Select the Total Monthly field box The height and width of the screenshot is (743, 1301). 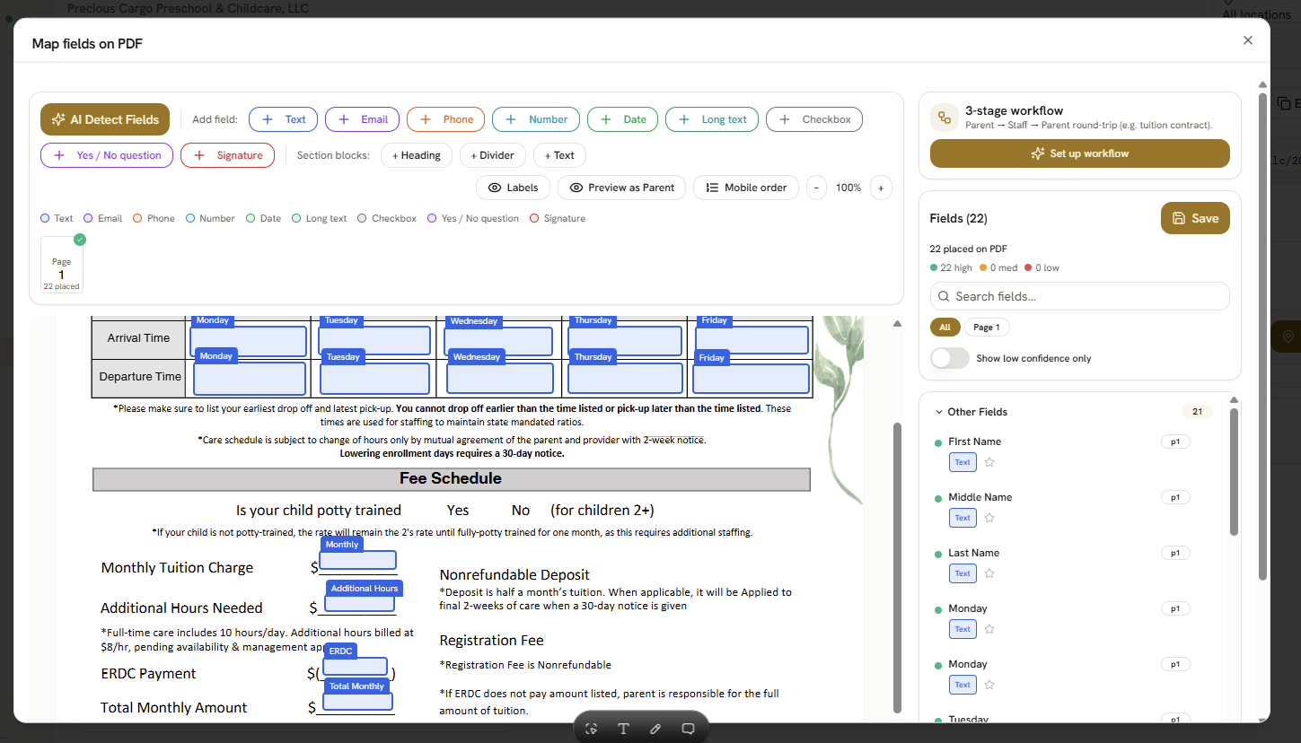tap(357, 702)
